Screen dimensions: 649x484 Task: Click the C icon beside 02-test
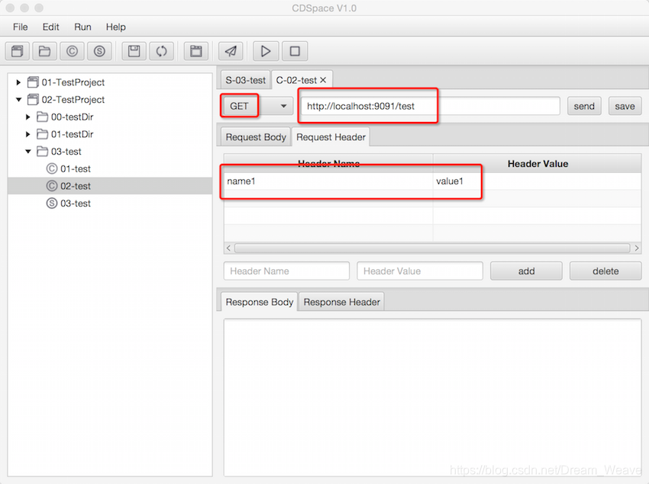coord(52,186)
